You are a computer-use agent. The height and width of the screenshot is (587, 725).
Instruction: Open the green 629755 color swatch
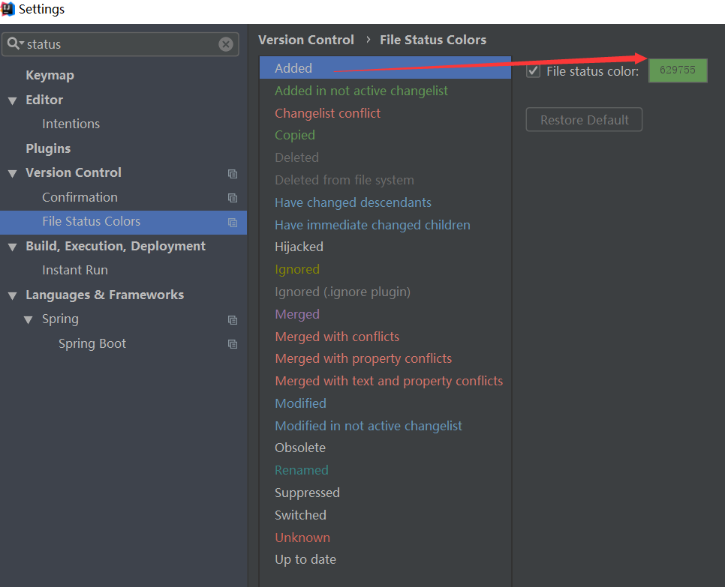pos(677,70)
